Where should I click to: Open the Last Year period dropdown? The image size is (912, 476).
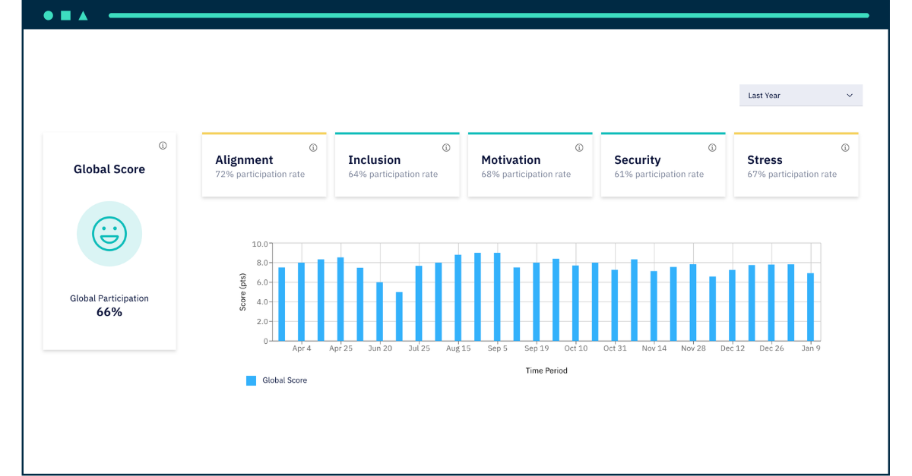(801, 96)
